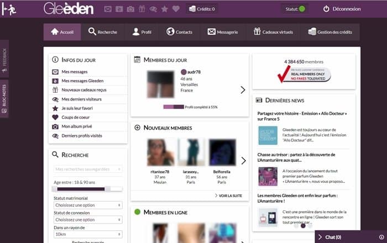Click the age range slider

coord(87,189)
